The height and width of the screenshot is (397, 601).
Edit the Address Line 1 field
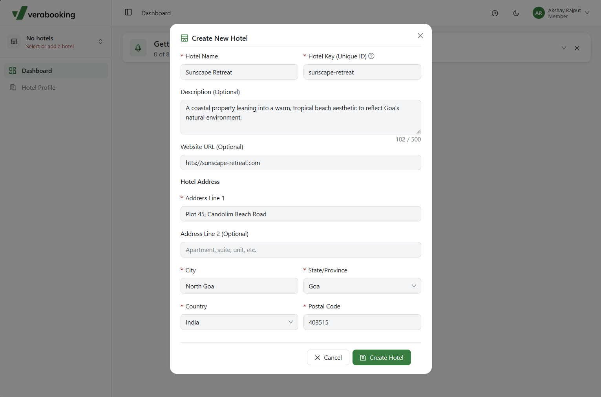click(x=301, y=214)
